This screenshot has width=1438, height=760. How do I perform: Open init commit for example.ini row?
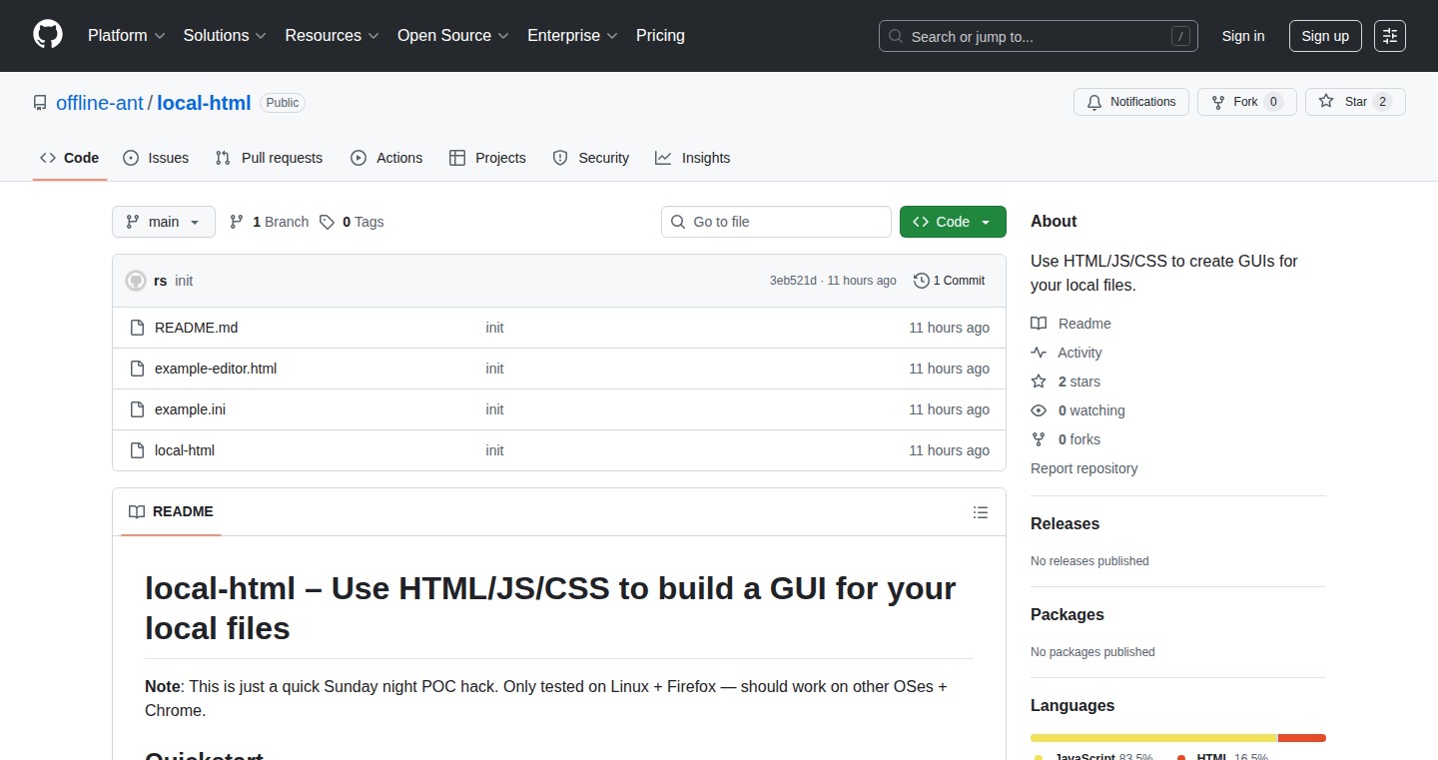pyautogui.click(x=495, y=409)
